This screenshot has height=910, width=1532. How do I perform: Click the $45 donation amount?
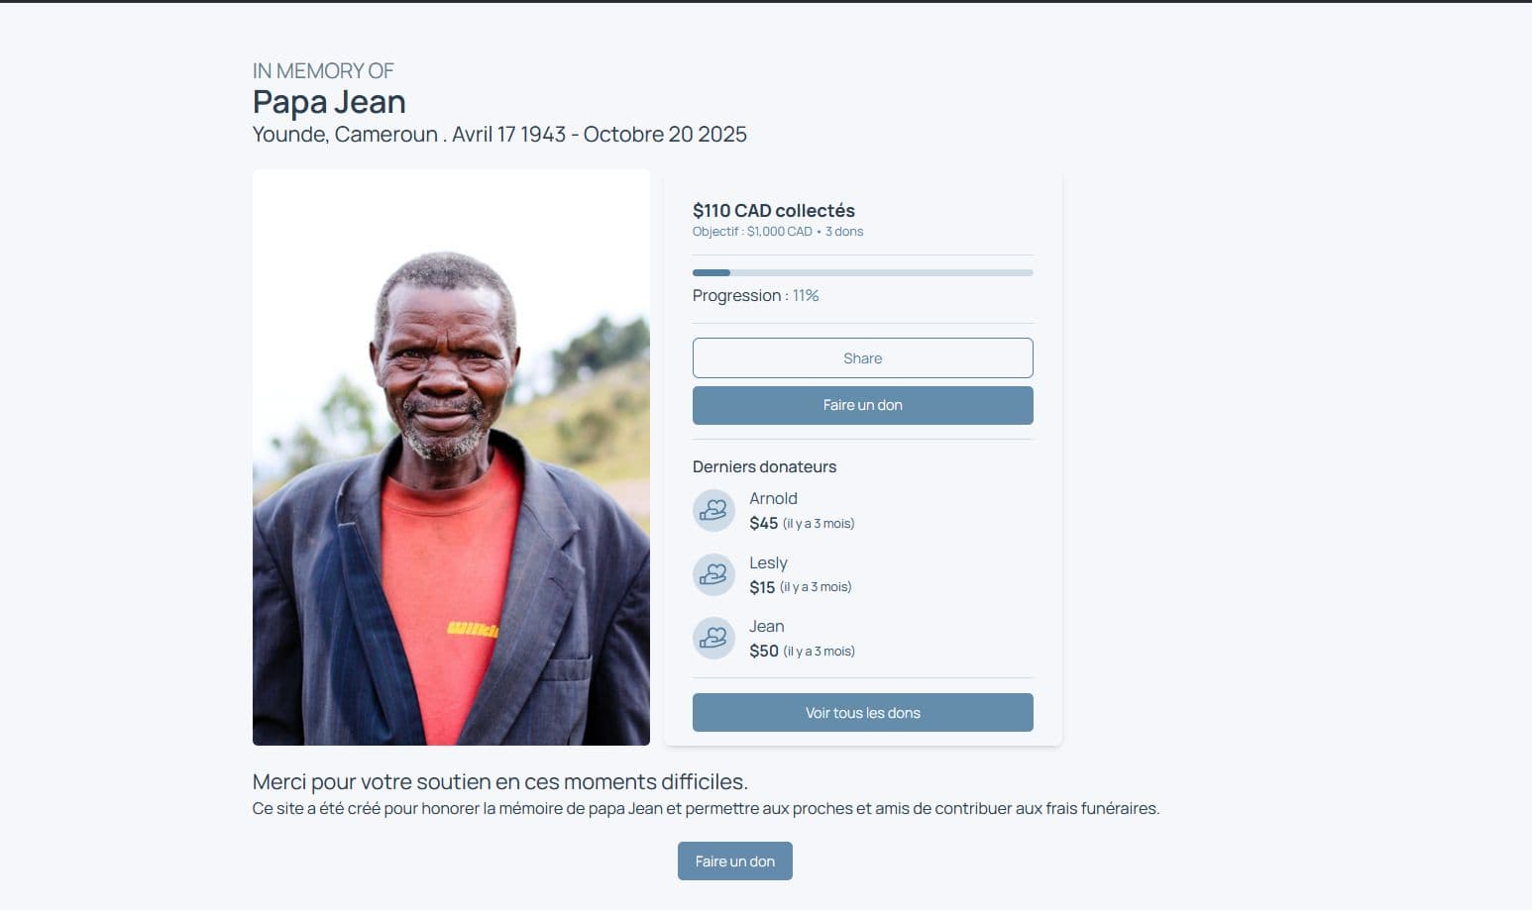coord(763,523)
